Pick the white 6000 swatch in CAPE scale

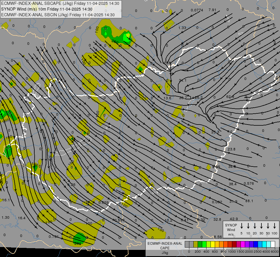pos(273,244)
